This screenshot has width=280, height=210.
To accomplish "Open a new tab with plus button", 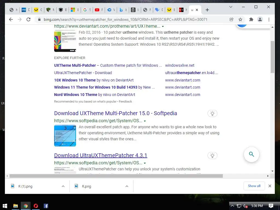I will pos(207,10).
